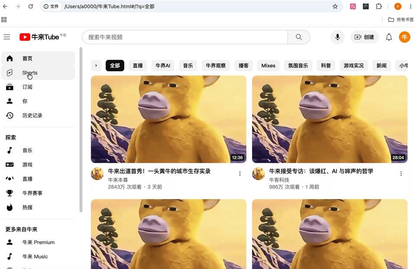
Task: Open Chrome three-dot menu
Action: point(411,6)
